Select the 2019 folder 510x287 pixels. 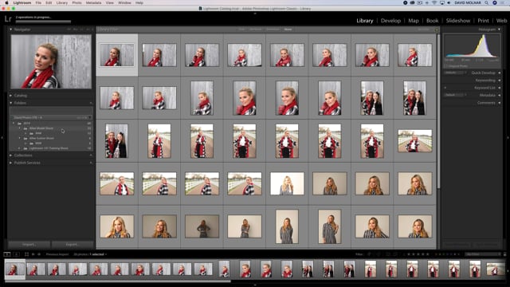coord(26,124)
